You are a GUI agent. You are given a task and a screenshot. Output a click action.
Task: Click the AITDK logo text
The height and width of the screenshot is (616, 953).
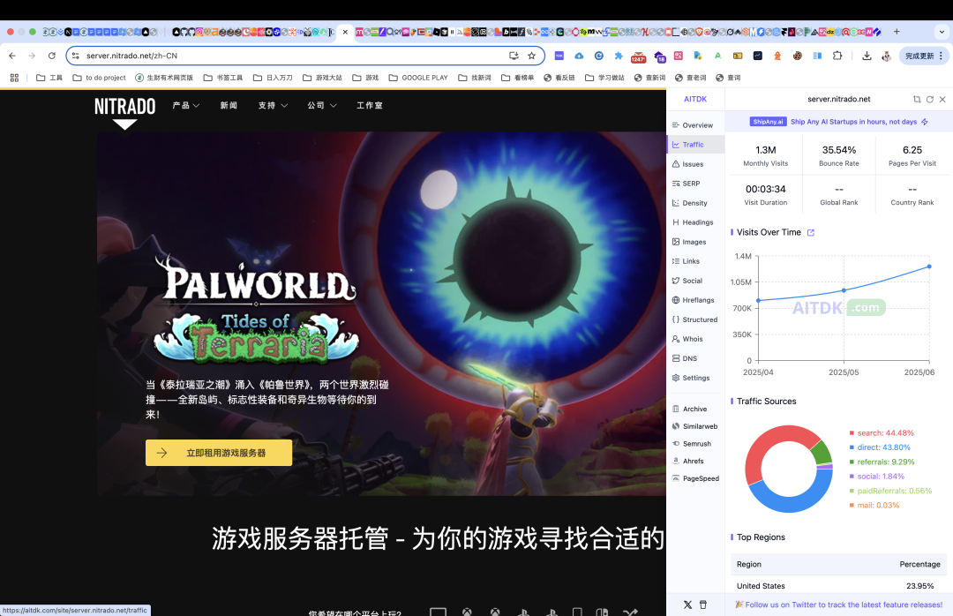click(x=695, y=99)
